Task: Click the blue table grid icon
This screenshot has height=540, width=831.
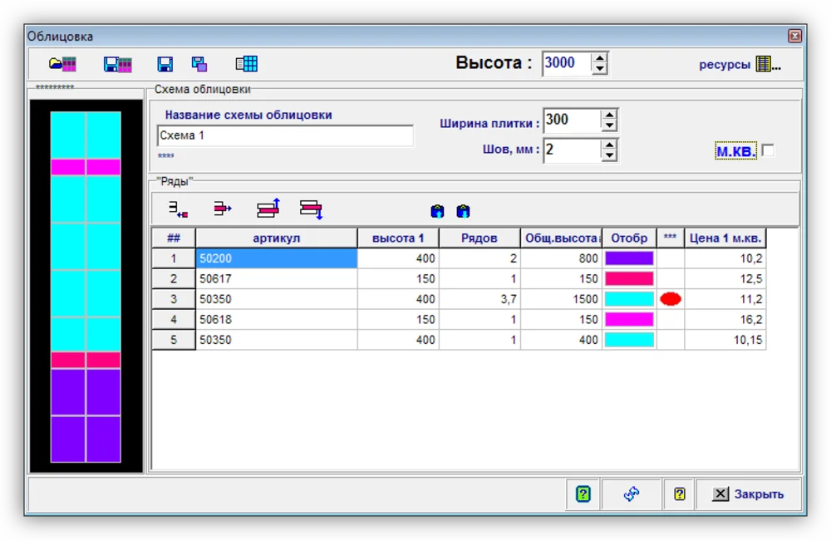Action: (246, 64)
